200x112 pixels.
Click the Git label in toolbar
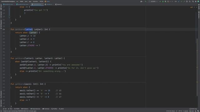(x=176, y=1)
